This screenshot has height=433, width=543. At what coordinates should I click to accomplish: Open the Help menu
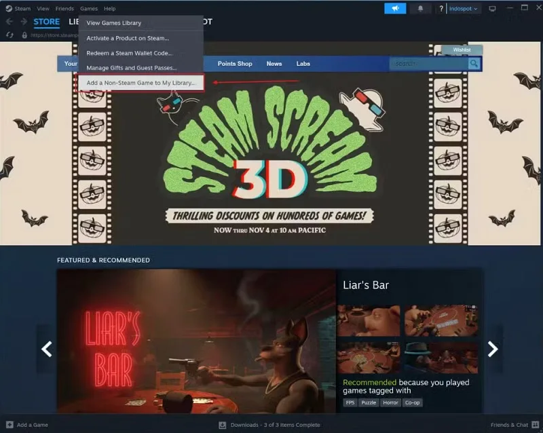110,9
